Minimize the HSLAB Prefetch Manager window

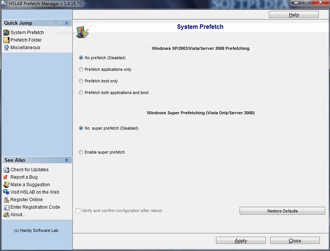click(296, 3)
